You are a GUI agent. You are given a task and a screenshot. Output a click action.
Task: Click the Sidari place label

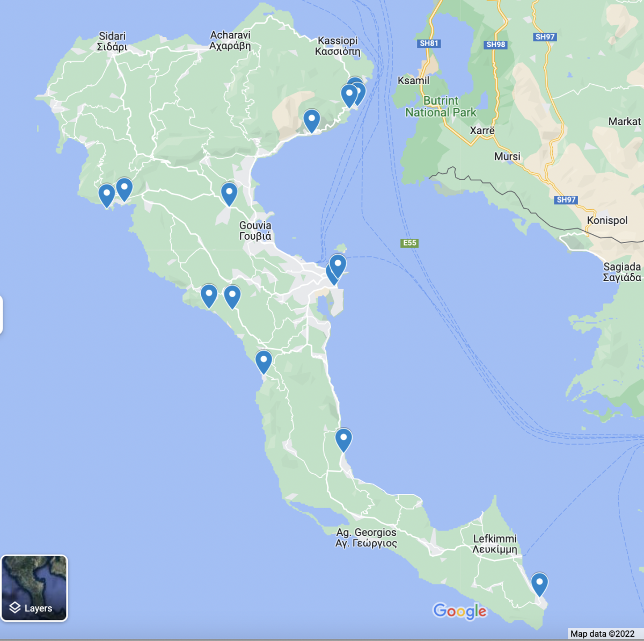(x=112, y=41)
